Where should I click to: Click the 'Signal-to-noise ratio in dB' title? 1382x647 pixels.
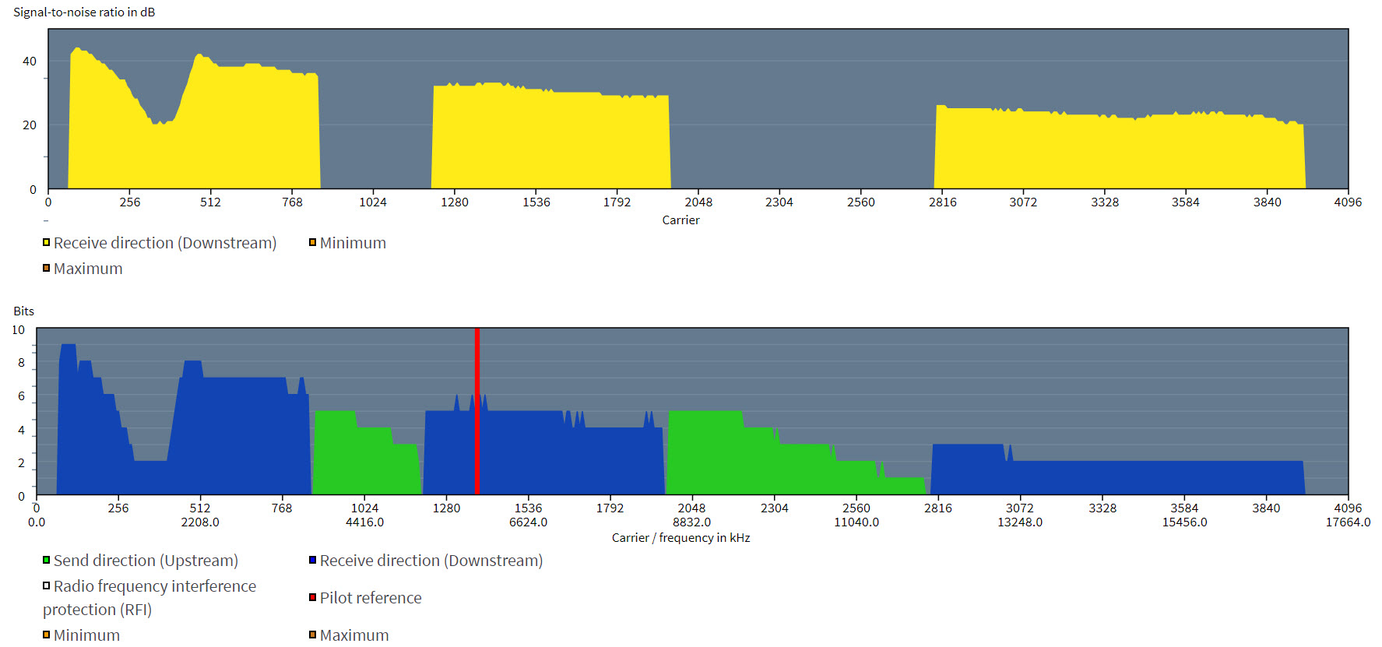coord(84,12)
